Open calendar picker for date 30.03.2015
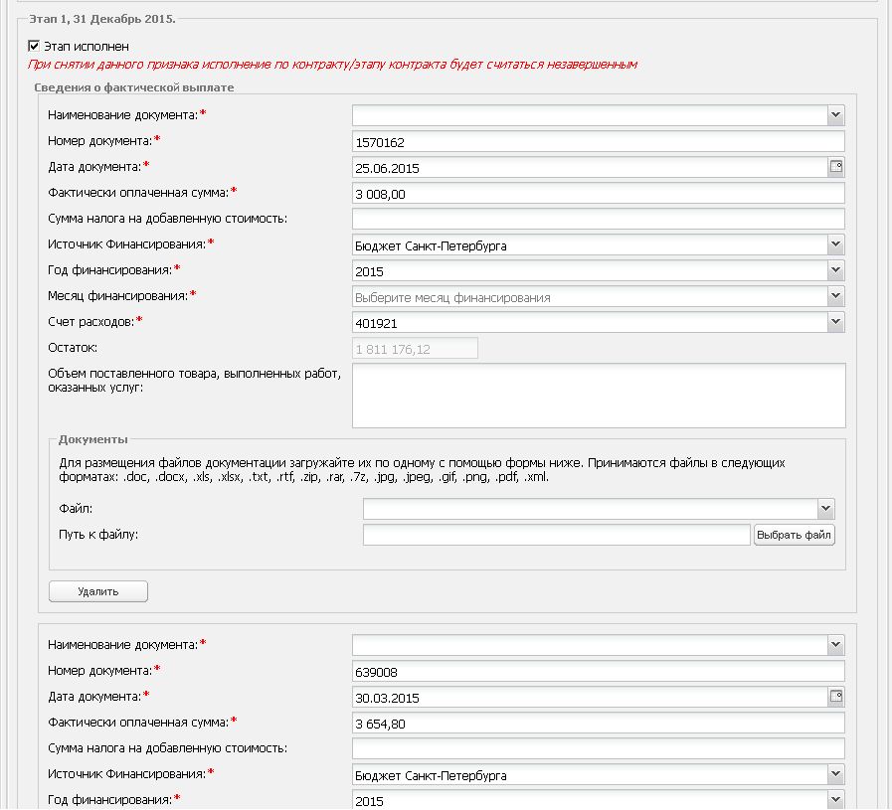This screenshot has height=810, width=892. pos(835,697)
